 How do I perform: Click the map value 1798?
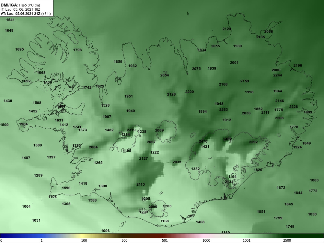click(77, 50)
